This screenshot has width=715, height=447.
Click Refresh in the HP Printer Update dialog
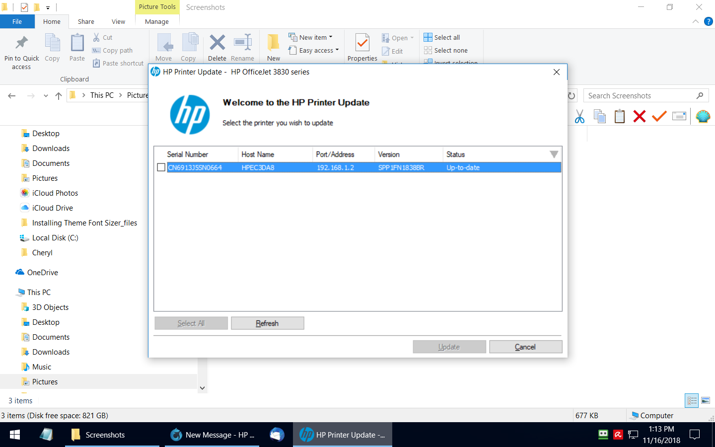(x=268, y=323)
